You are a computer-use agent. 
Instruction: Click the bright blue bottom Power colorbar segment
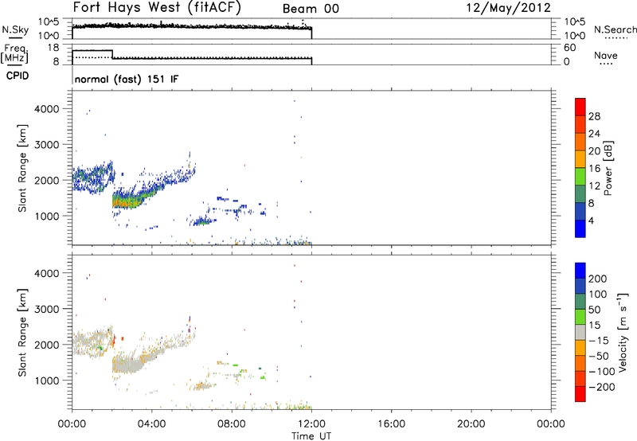580,228
